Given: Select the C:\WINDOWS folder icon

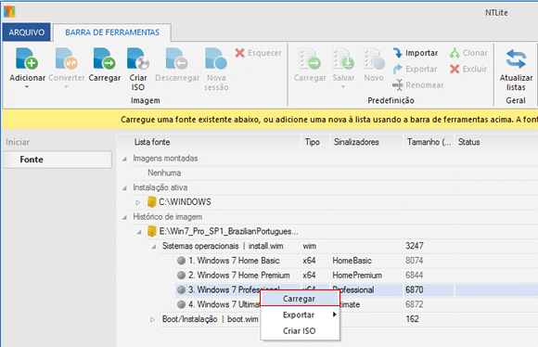Looking at the screenshot, I should (x=151, y=202).
